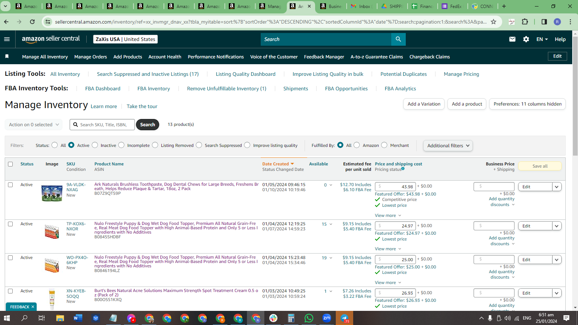Bookmark this page with the star icon

[x=494, y=22]
